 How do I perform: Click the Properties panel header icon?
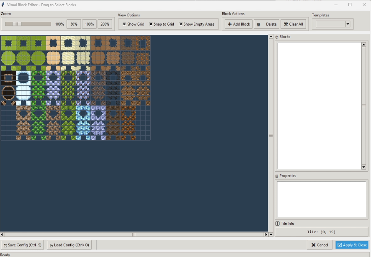277,176
